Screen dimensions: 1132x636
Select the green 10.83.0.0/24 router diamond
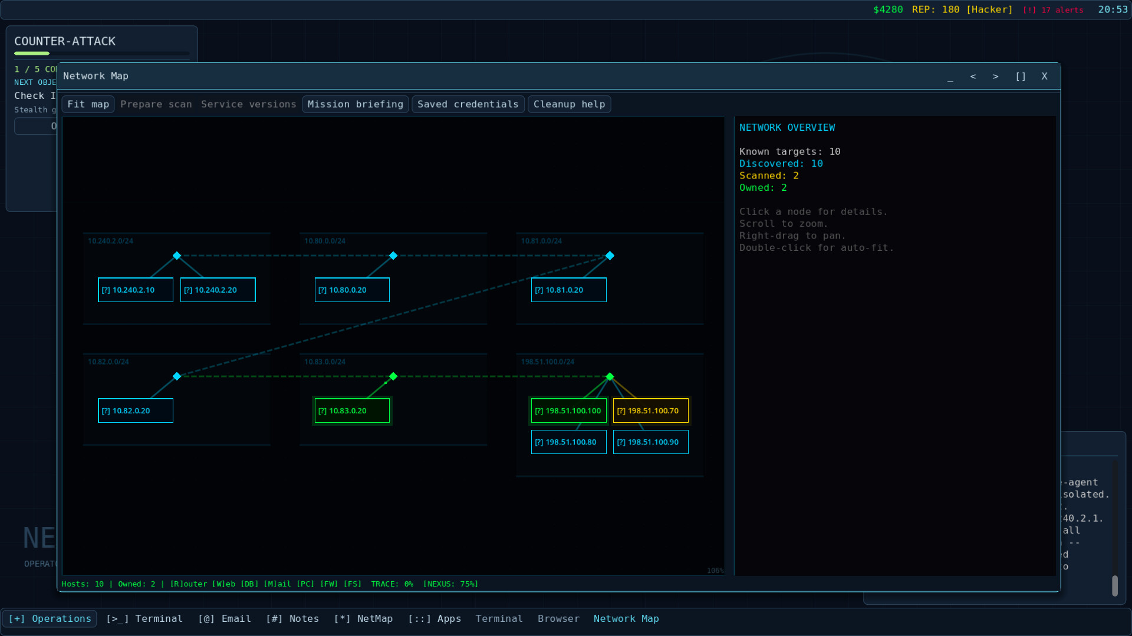tap(393, 376)
